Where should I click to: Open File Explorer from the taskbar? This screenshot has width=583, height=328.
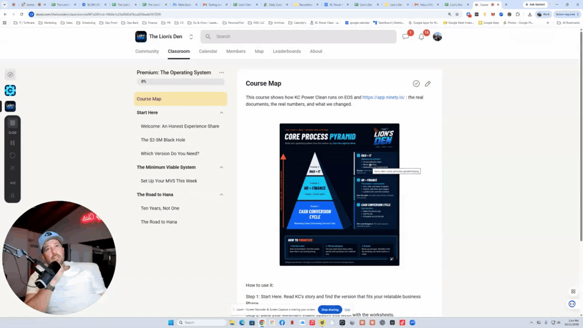click(x=232, y=322)
